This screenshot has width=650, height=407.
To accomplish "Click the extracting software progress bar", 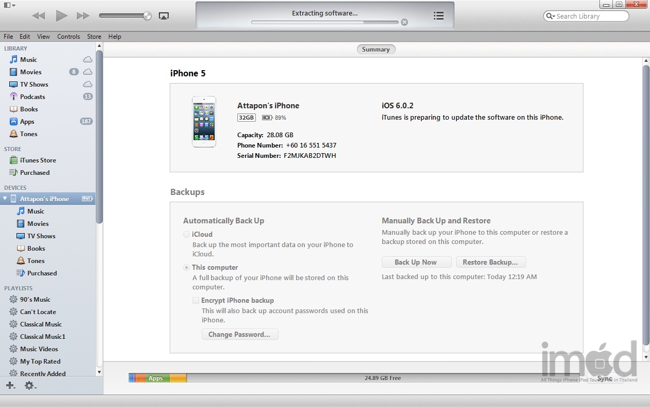I will [324, 22].
